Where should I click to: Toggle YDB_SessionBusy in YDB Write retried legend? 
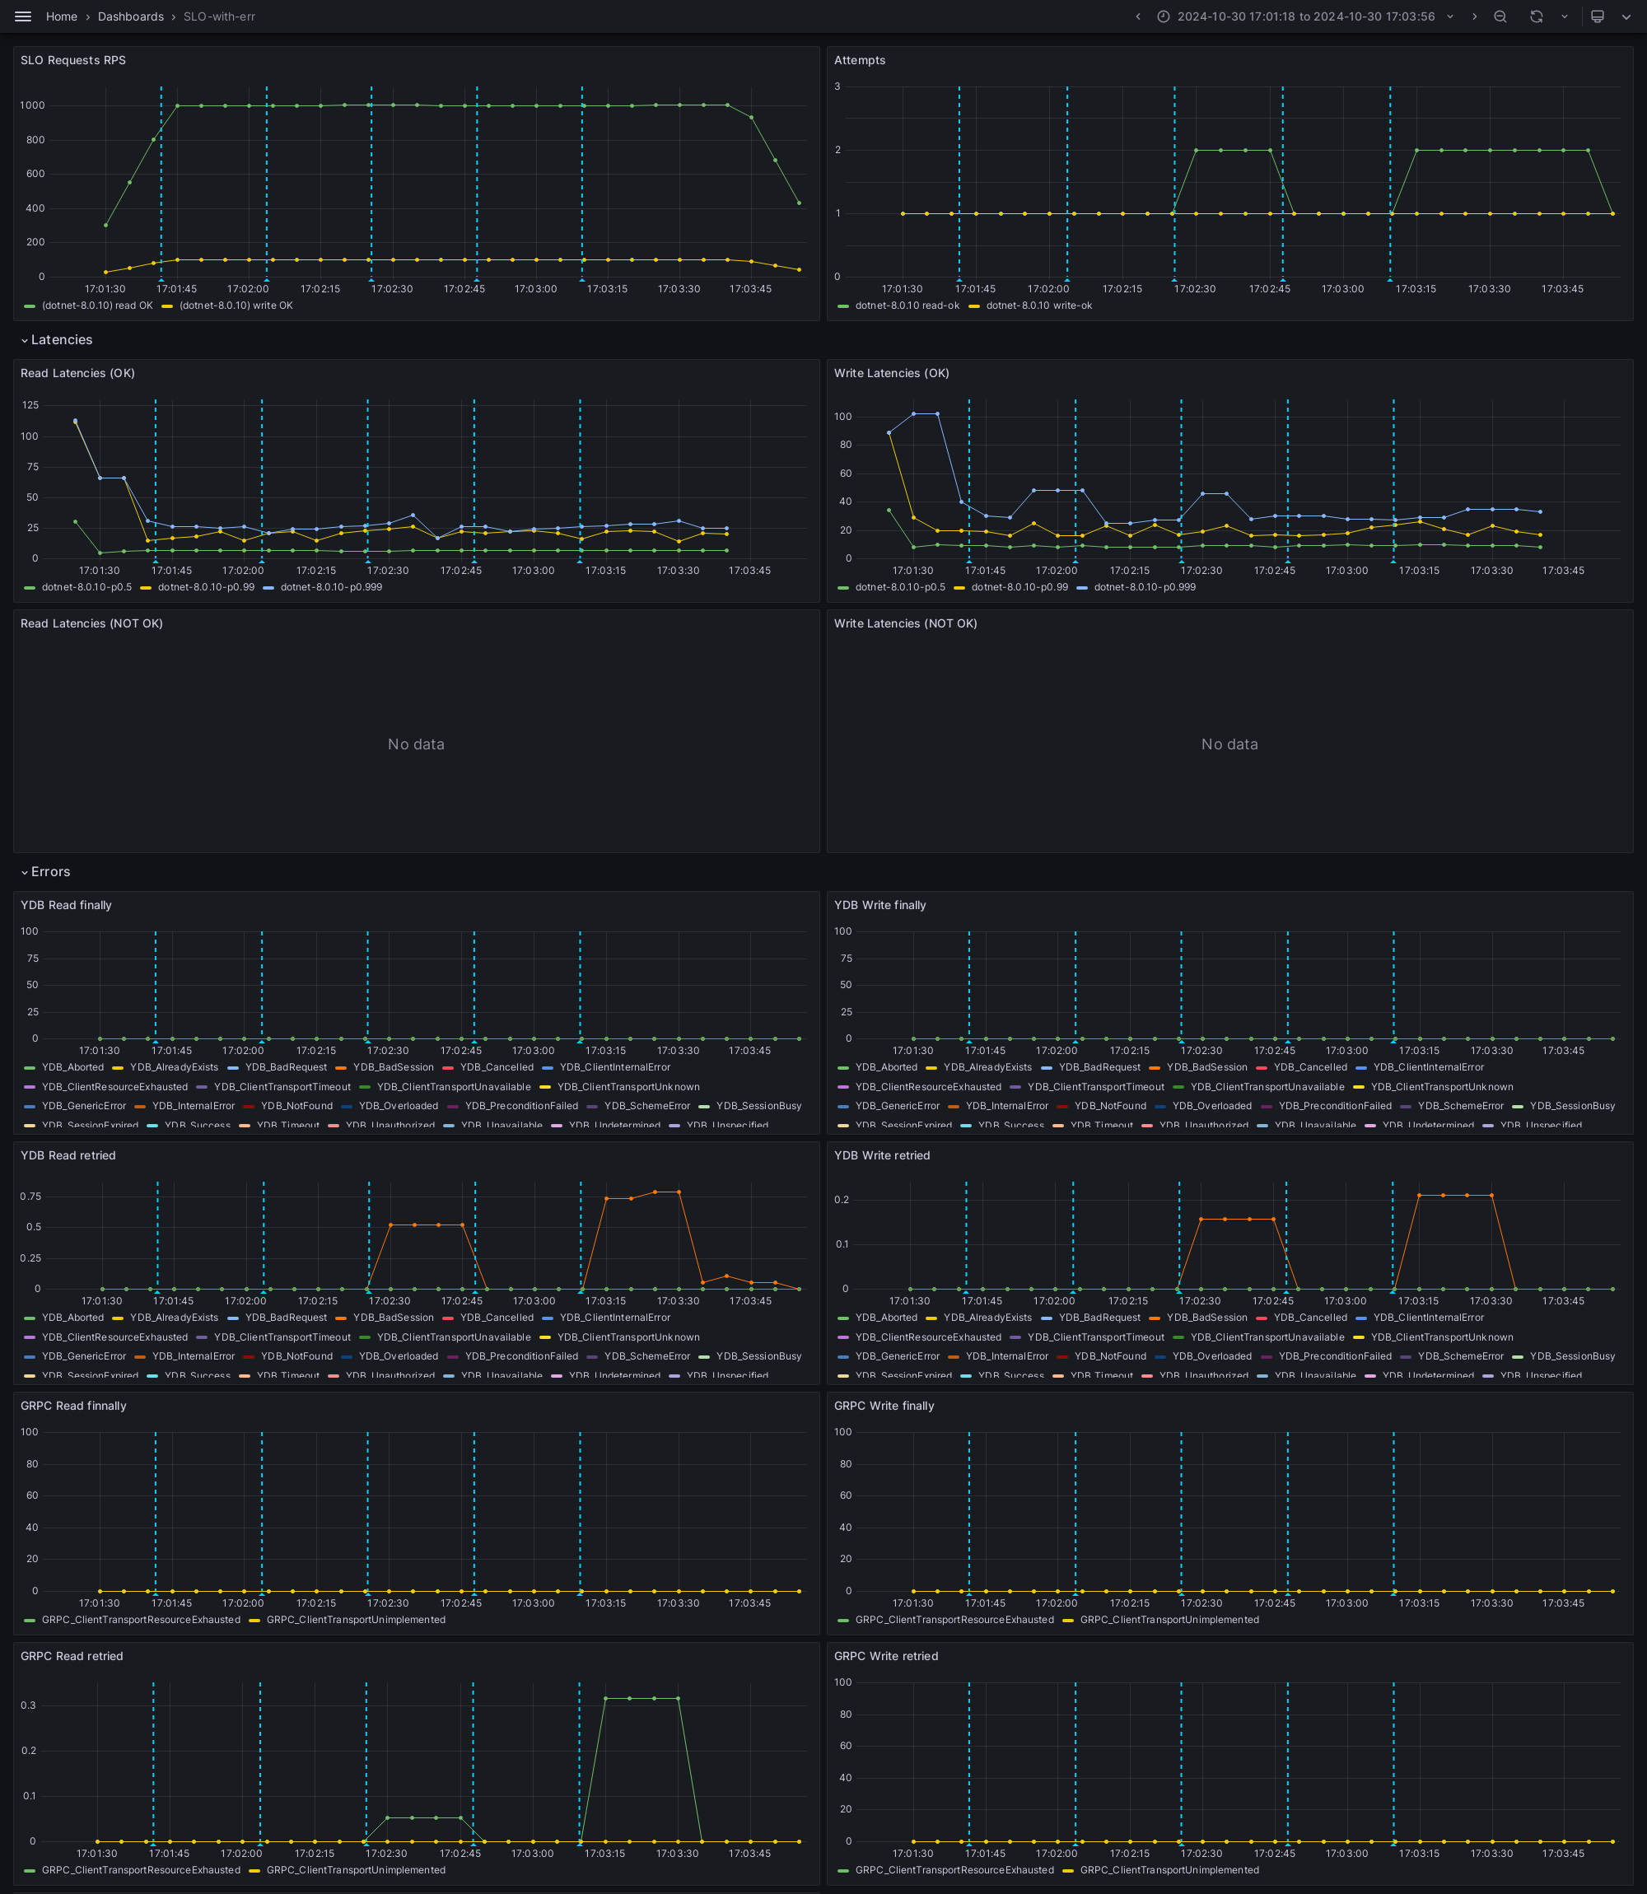[x=1573, y=1356]
